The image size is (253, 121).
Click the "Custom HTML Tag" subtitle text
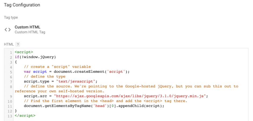point(30,32)
